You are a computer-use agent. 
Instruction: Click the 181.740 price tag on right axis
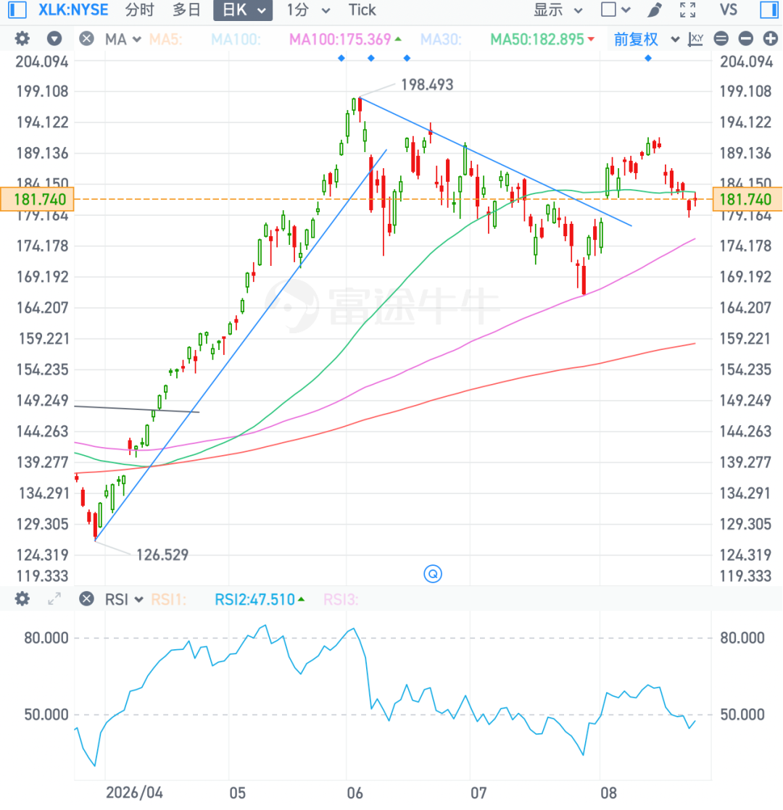747,199
